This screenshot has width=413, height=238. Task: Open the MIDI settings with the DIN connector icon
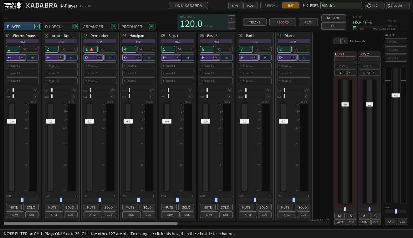click(x=375, y=5)
